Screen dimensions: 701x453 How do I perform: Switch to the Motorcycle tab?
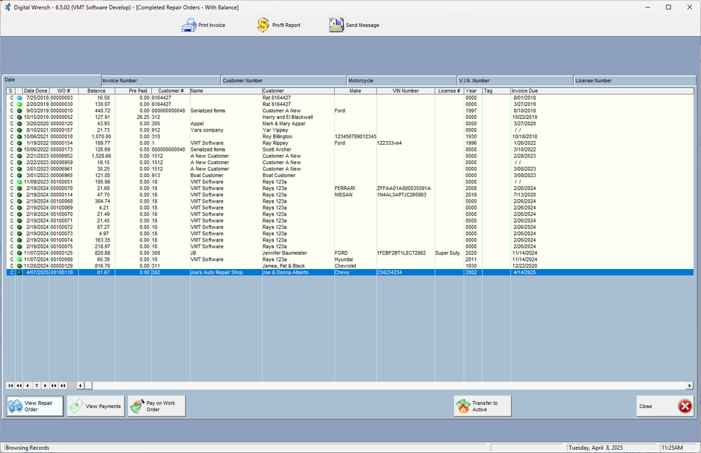click(402, 81)
